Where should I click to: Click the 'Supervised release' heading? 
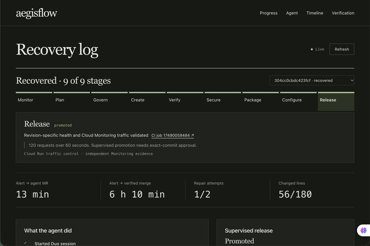pyautogui.click(x=249, y=231)
